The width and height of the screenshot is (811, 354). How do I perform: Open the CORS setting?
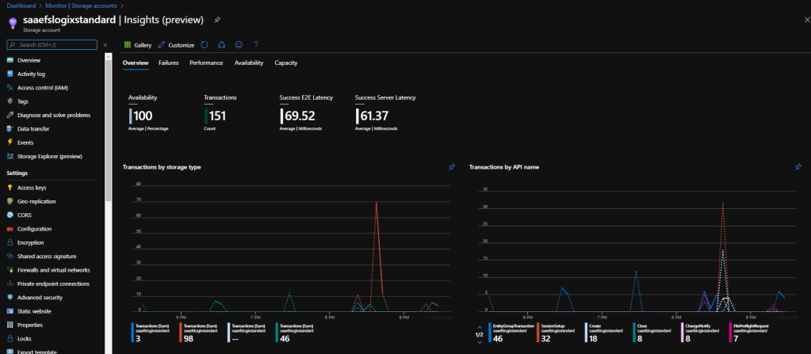pyautogui.click(x=25, y=215)
